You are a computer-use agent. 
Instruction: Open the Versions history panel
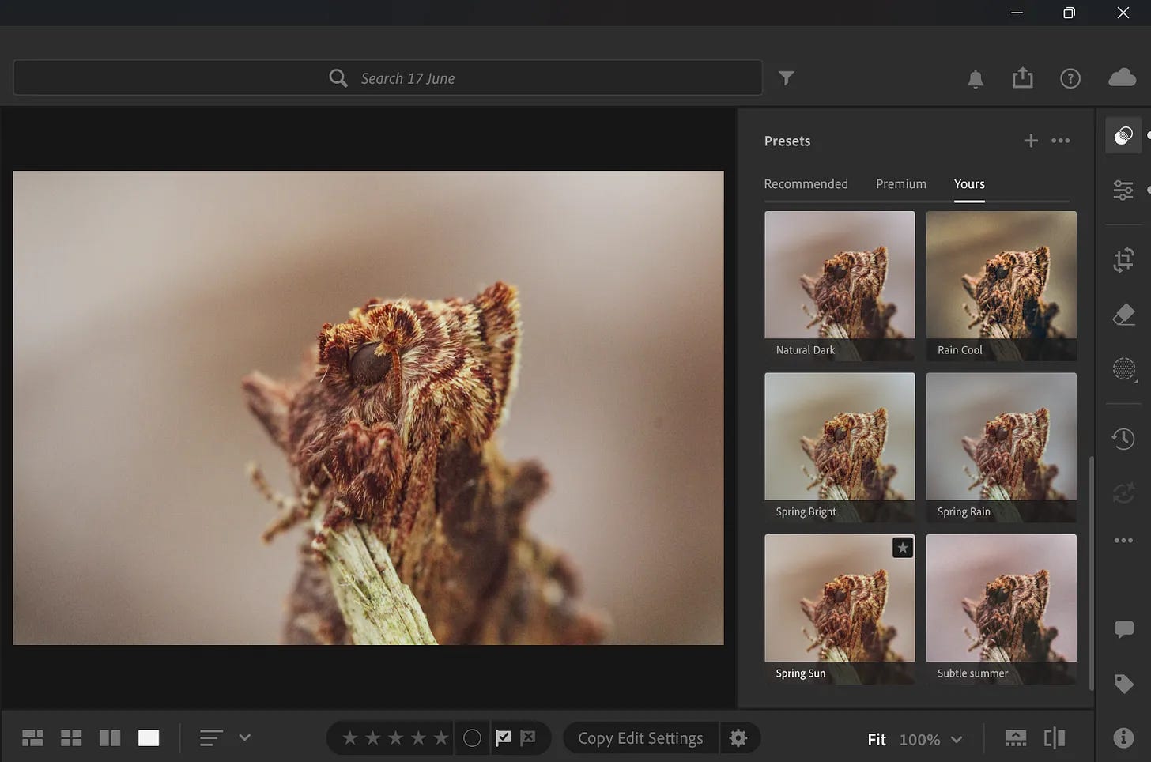(x=1123, y=439)
